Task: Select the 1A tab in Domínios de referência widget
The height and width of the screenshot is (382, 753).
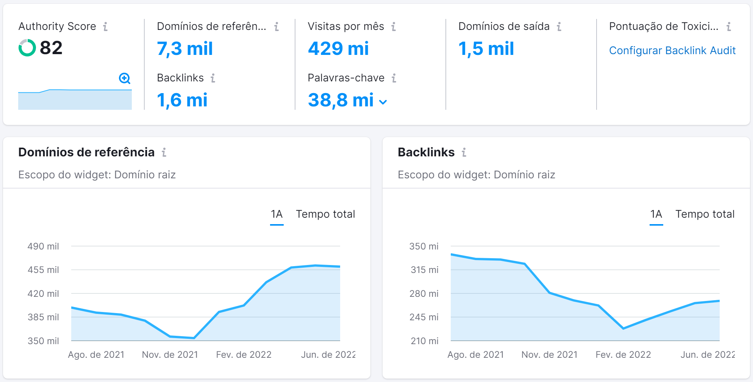Action: click(x=277, y=214)
